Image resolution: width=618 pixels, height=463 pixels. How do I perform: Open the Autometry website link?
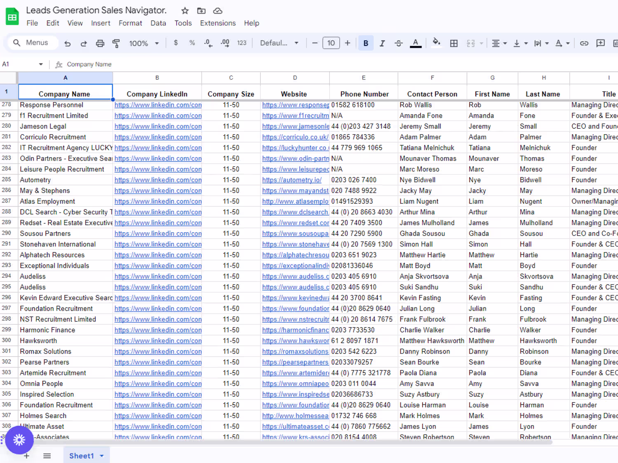292,180
